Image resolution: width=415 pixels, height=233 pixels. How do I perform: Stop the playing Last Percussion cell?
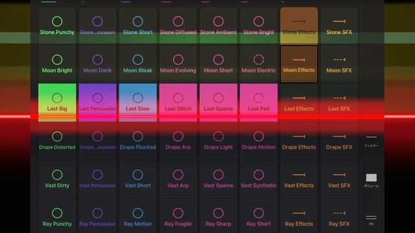point(97,102)
